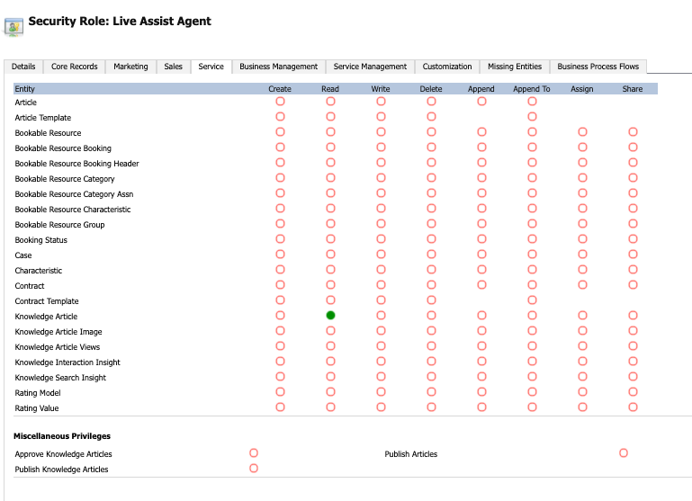Click the Entity column header
Screen dimensions: 692x501
click(24, 89)
